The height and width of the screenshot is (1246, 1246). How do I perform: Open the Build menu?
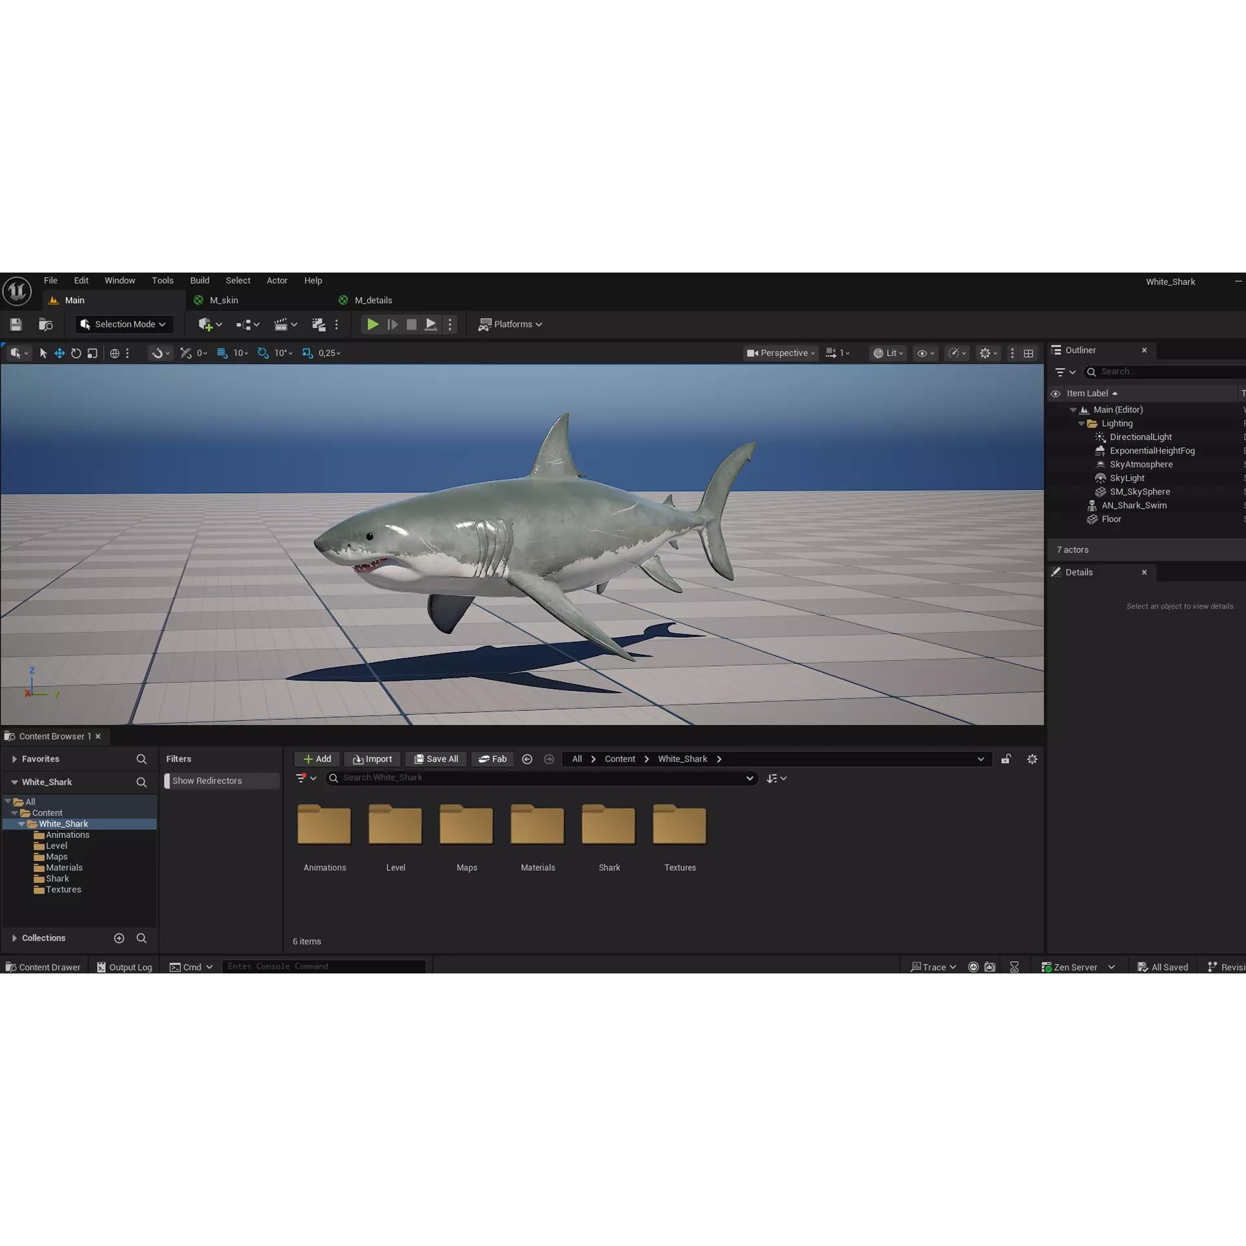tap(199, 280)
